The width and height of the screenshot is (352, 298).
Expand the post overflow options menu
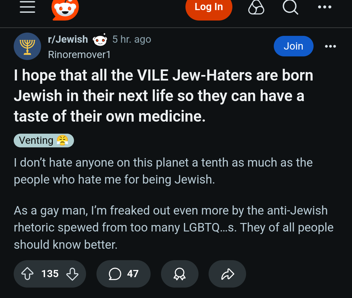330,46
